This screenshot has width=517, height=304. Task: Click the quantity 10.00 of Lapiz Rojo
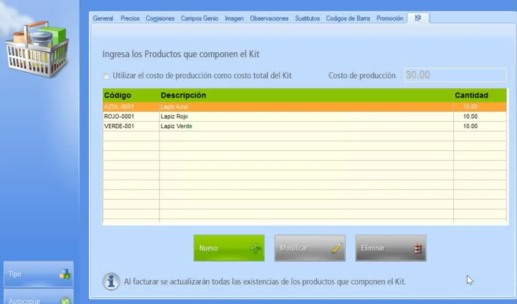470,117
